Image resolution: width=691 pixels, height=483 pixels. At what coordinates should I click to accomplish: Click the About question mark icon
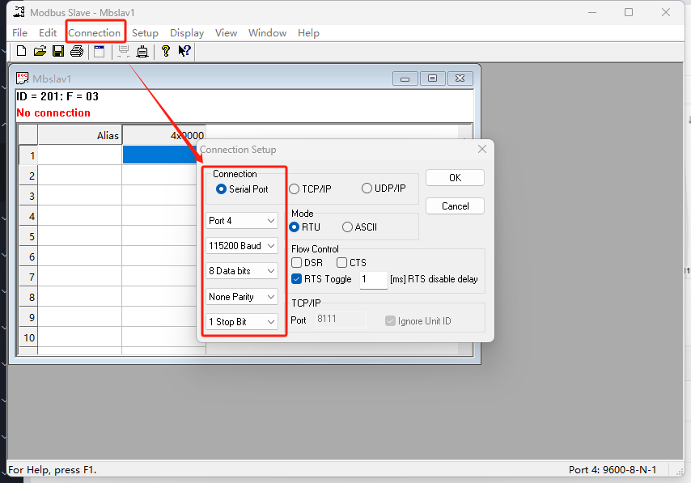(x=166, y=52)
